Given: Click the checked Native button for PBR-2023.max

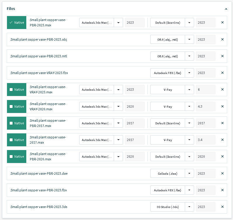Looking at the screenshot, I should pos(17,23).
